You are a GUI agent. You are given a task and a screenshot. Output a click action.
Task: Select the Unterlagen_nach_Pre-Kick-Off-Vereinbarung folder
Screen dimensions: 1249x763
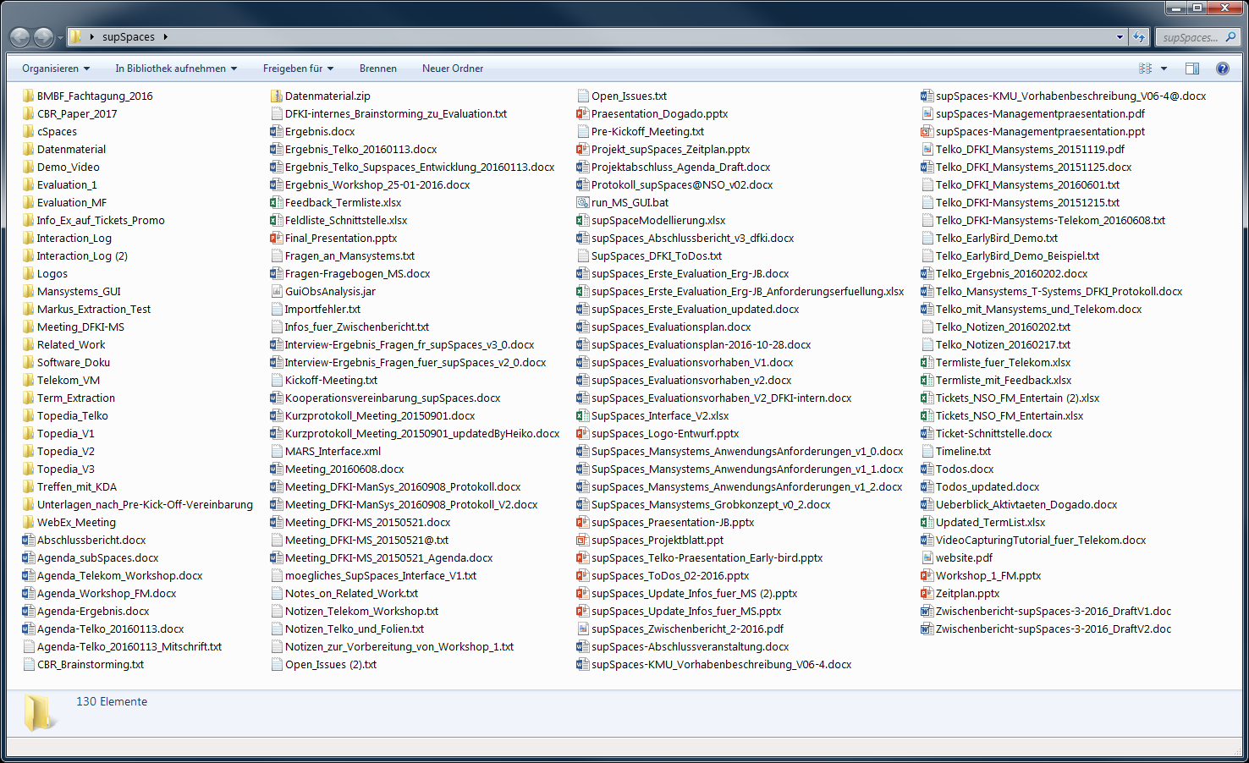138,505
